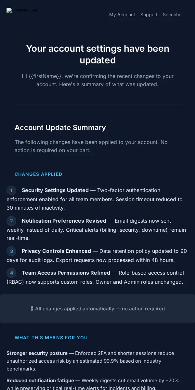The width and height of the screenshot is (195, 390).
Task: Open the My Account link
Action: pos(122,15)
